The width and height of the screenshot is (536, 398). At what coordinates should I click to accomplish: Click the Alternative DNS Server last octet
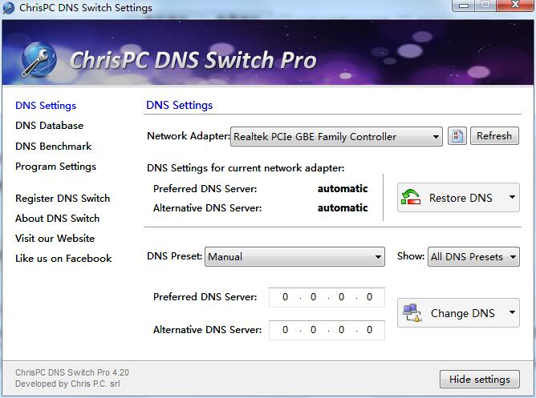(370, 330)
